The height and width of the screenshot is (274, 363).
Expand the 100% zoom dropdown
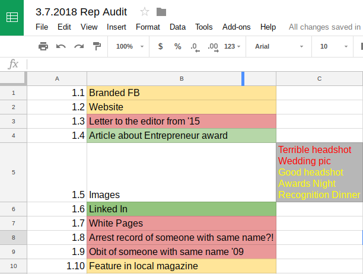129,46
